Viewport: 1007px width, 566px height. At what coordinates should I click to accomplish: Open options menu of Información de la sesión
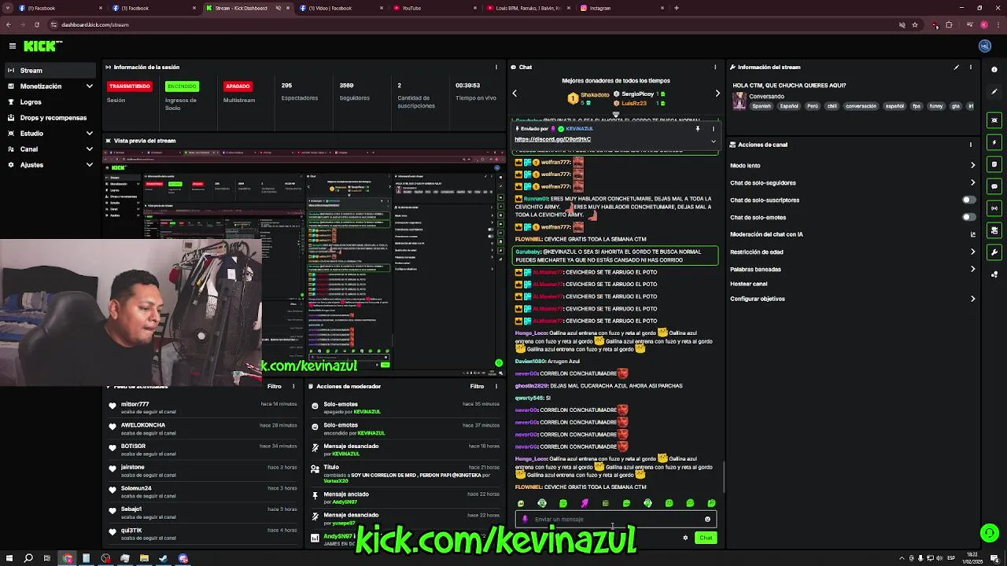496,68
